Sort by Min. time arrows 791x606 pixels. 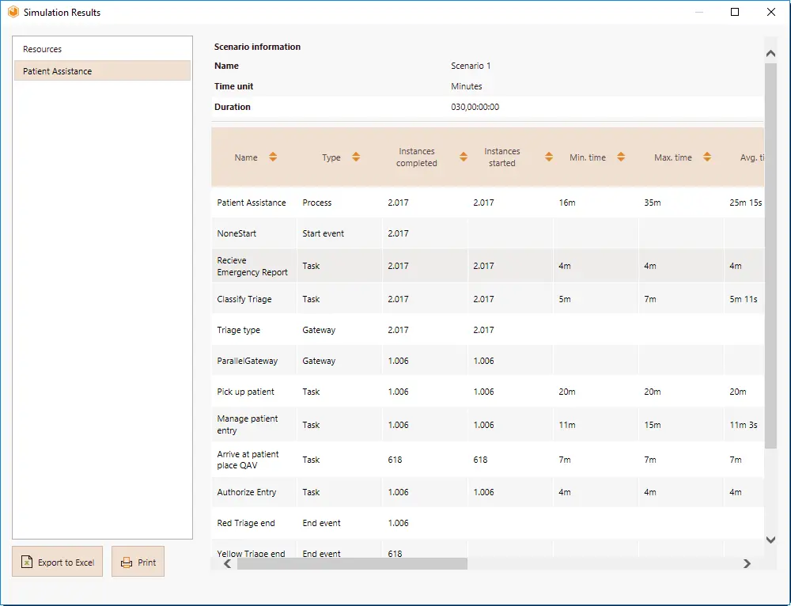tap(621, 157)
